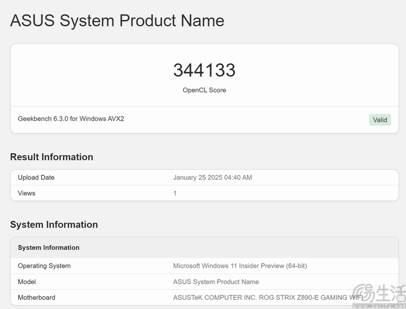Select the 344133 score number
This screenshot has width=406, height=309.
204,70
